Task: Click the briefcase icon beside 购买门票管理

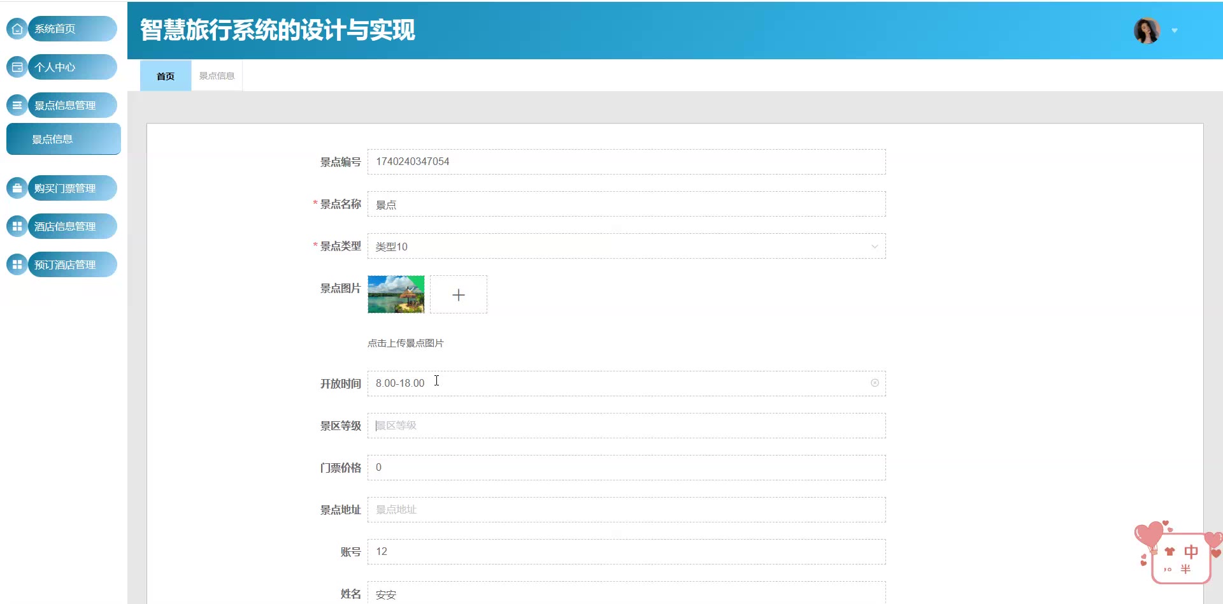Action: (17, 188)
